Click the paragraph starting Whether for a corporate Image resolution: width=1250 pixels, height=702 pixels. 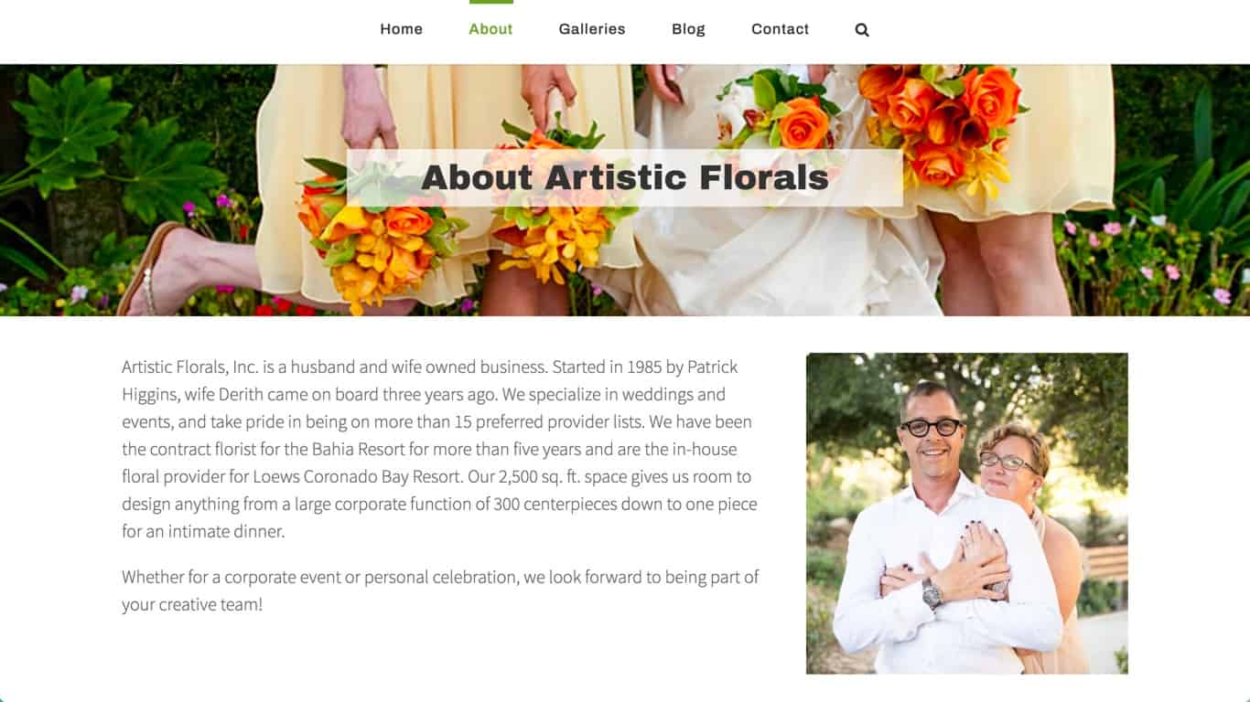pyautogui.click(x=440, y=590)
